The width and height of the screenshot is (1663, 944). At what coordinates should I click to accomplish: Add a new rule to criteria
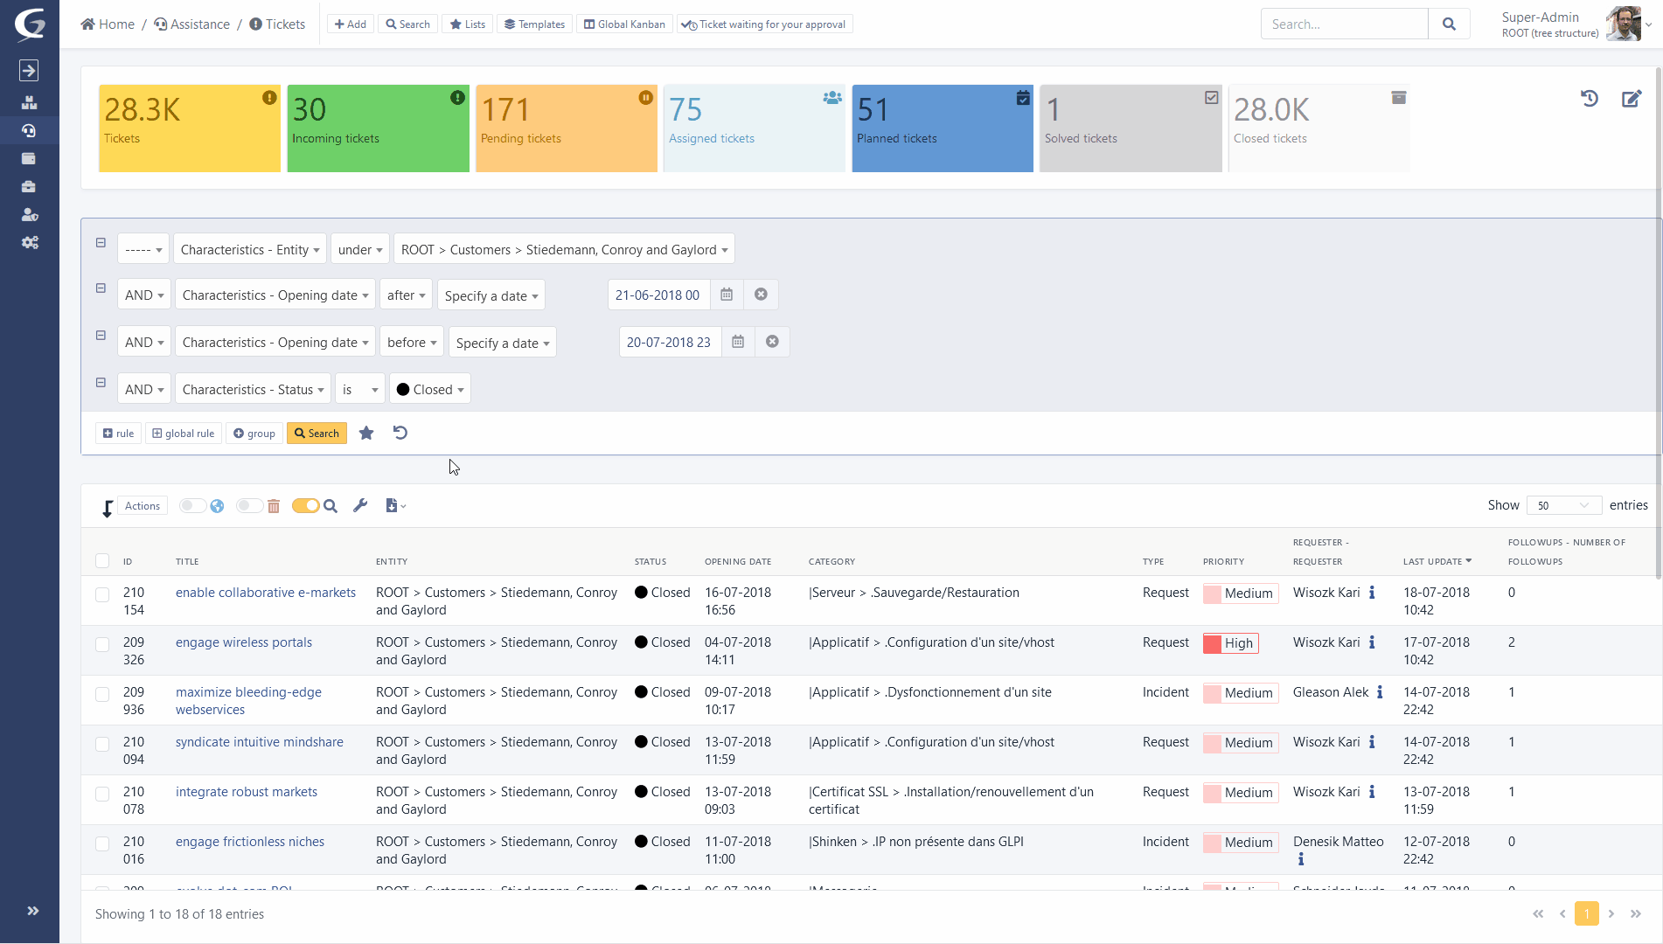[x=118, y=433]
